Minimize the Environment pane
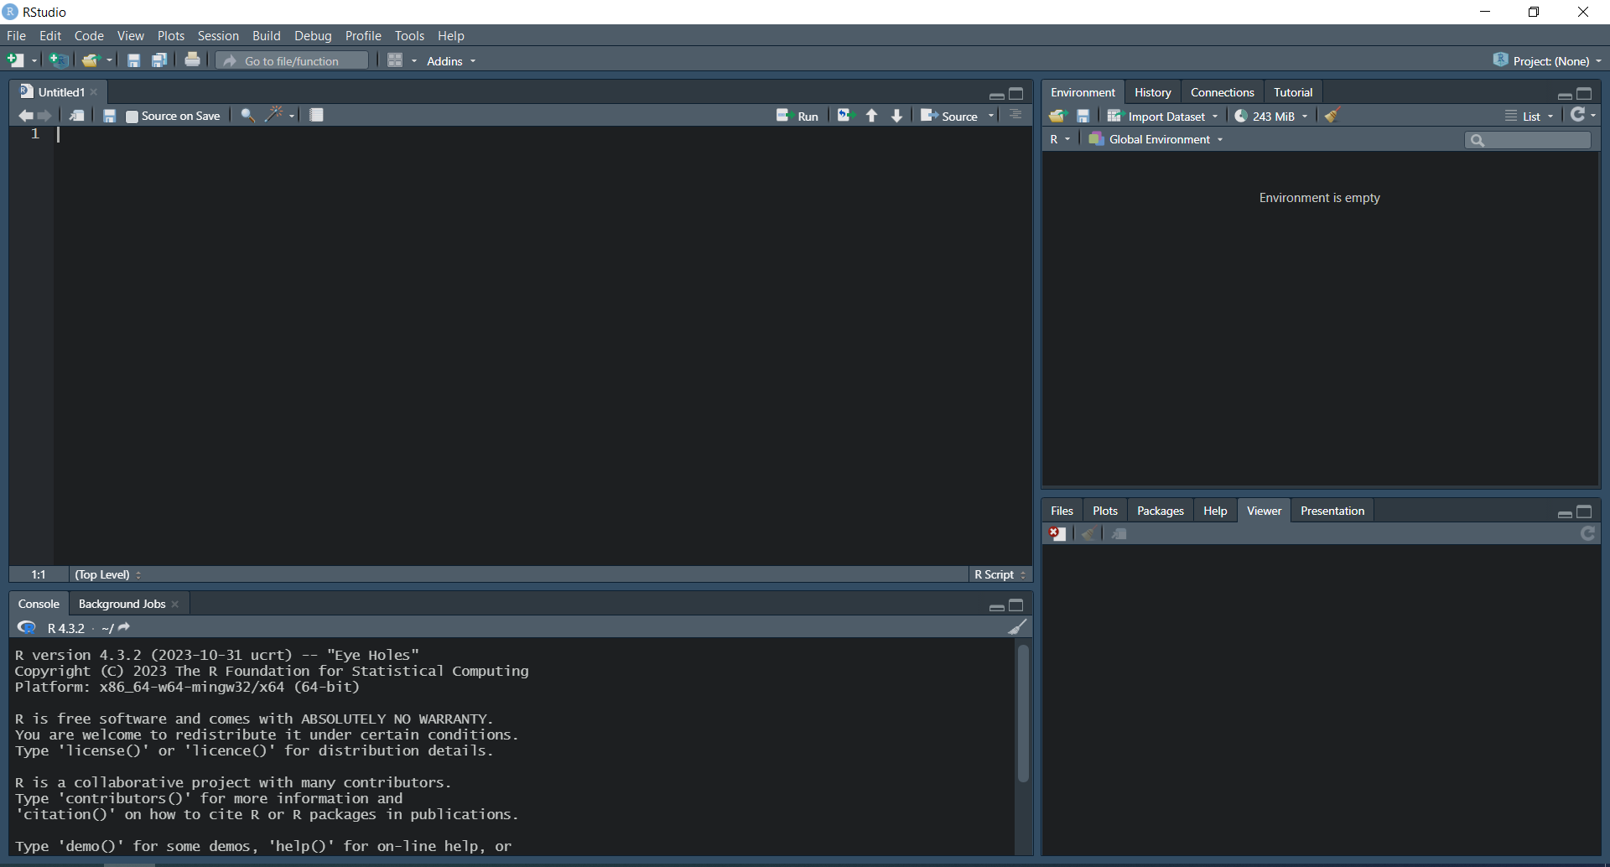Screen dimensions: 1610x867 point(1565,95)
